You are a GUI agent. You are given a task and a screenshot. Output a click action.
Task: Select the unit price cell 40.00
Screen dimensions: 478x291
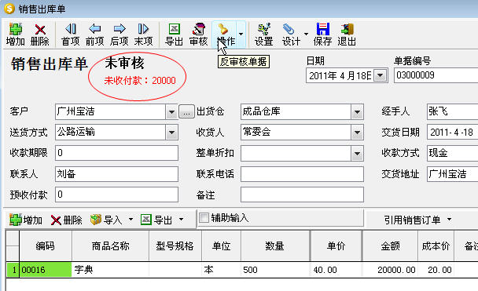click(336, 270)
